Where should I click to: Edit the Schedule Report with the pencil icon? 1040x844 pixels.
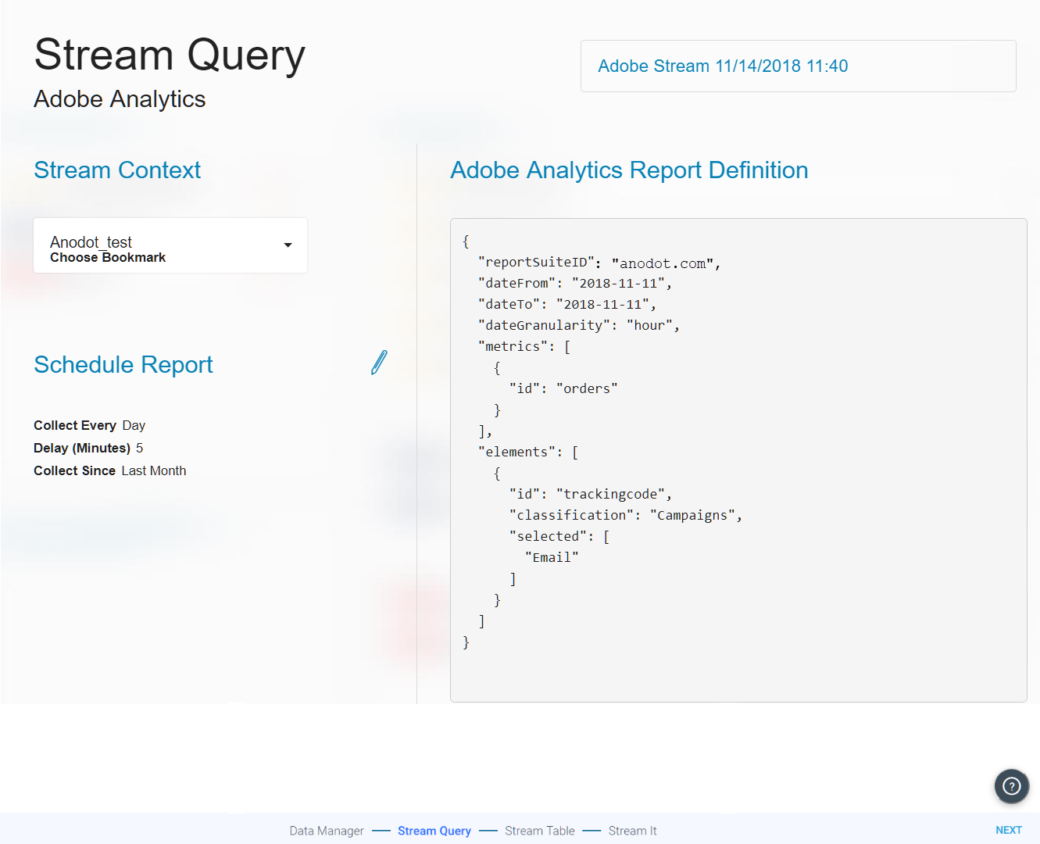379,363
